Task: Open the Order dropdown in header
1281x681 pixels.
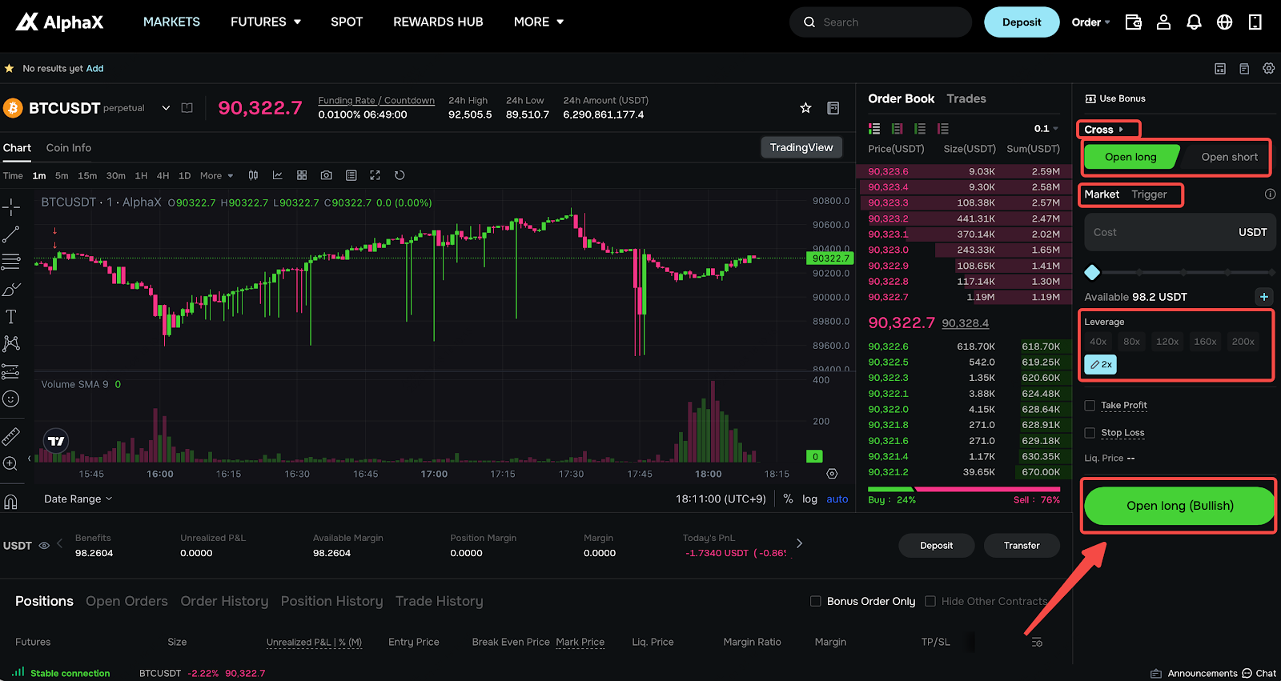Action: [1090, 22]
